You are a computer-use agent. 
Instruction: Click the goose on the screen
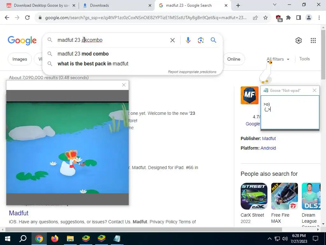266,72
